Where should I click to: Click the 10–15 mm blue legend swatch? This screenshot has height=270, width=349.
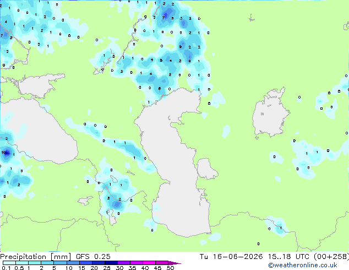pyautogui.click(x=73, y=263)
